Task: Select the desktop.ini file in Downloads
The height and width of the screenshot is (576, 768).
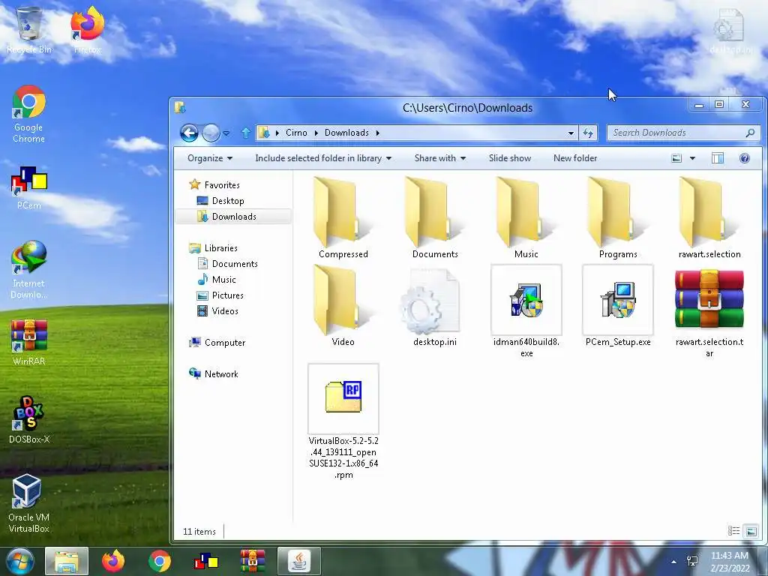Action: coord(434,307)
